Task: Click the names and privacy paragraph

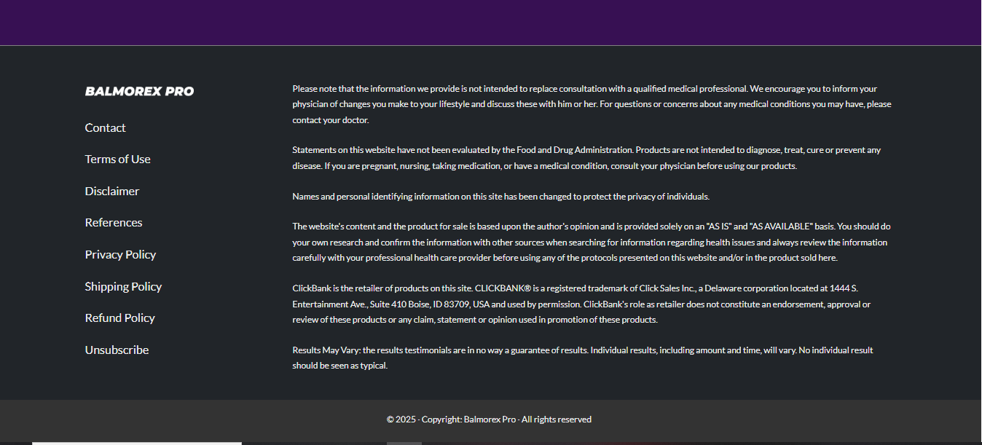Action: click(500, 197)
